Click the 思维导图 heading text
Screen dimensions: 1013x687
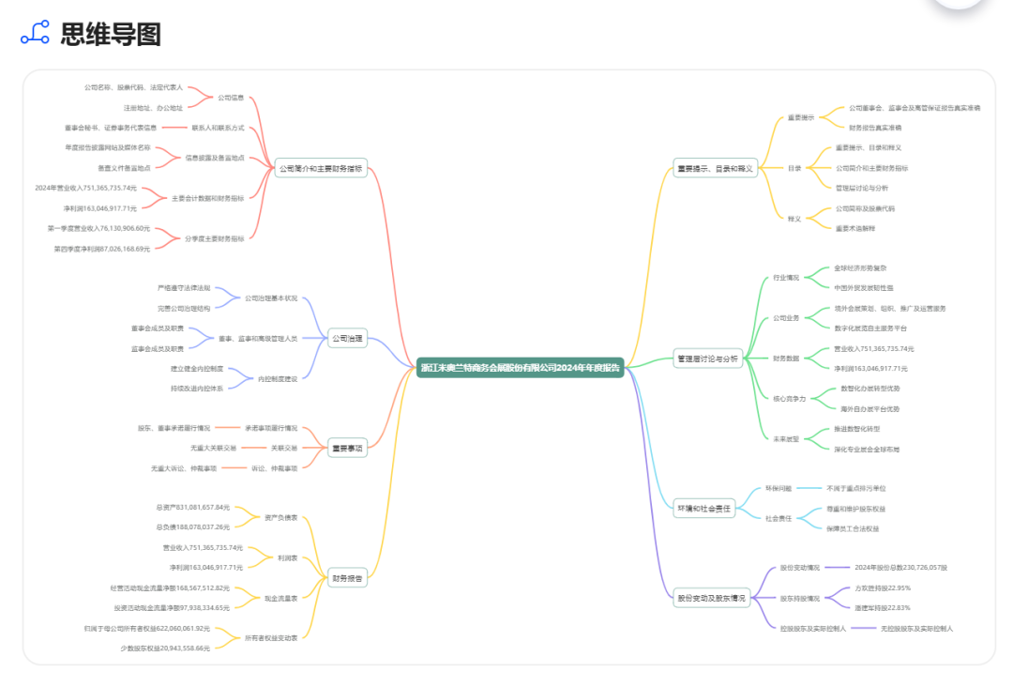111,34
